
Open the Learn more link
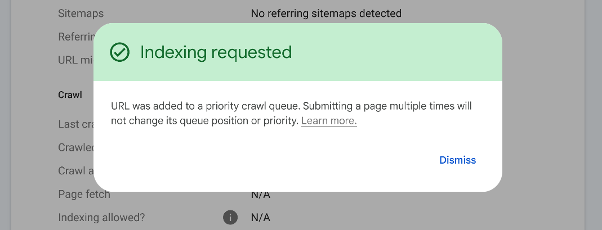pos(329,121)
